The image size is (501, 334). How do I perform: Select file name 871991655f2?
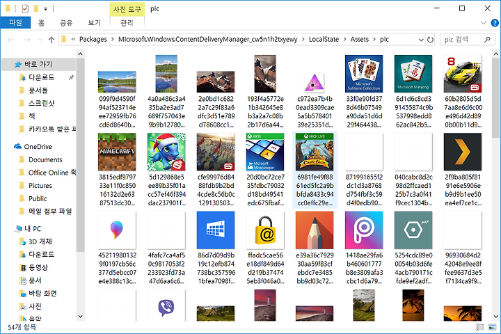(364, 190)
